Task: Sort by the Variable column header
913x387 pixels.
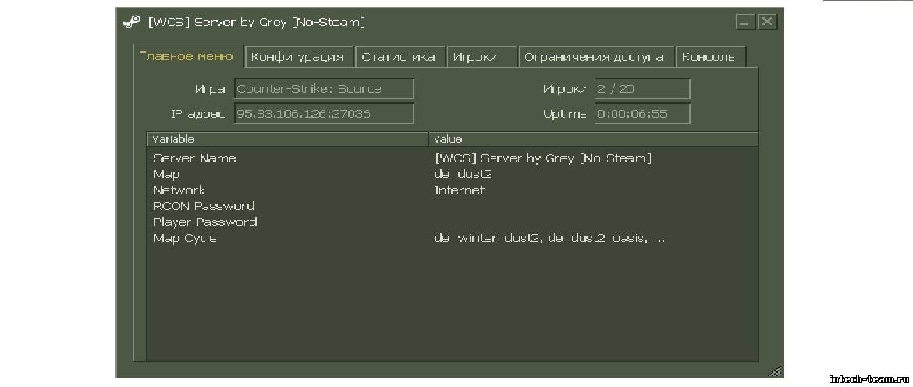Action: (288, 139)
